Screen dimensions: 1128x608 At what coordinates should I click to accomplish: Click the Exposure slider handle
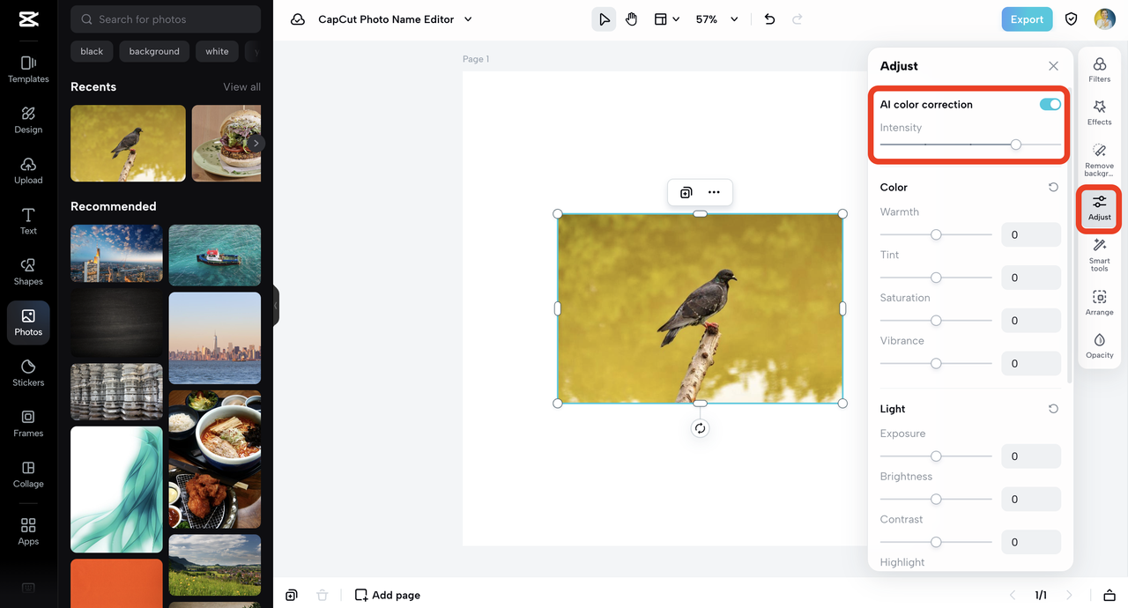[x=936, y=456]
